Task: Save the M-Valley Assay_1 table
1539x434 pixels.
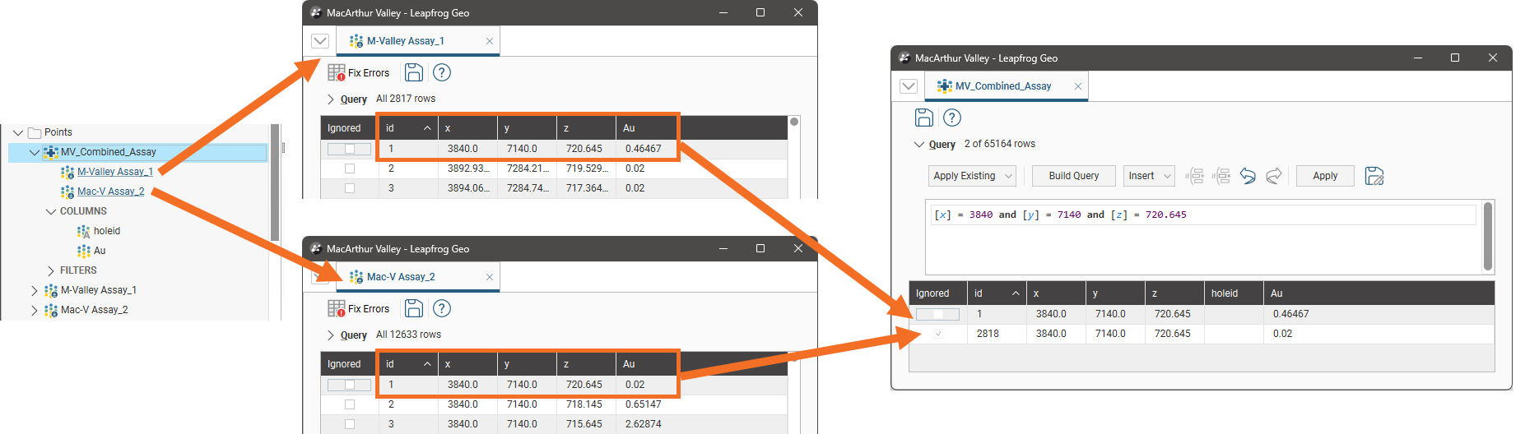Action: [x=414, y=73]
